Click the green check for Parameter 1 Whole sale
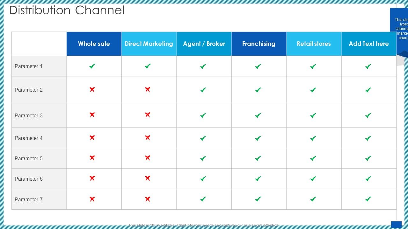Image resolution: width=408 pixels, height=229 pixels. [x=92, y=66]
